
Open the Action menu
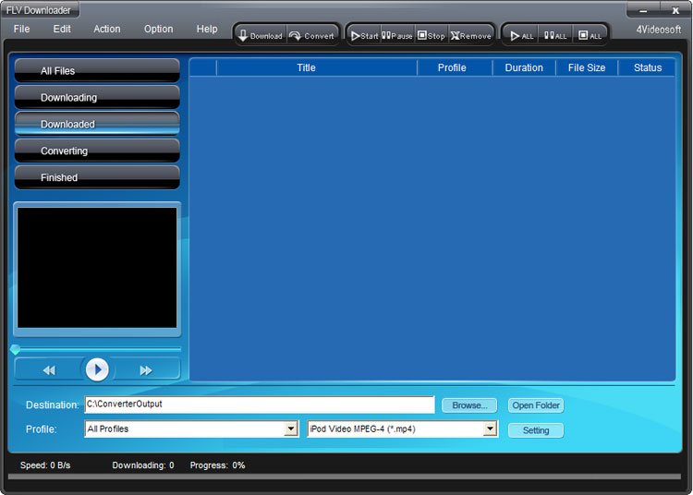click(x=107, y=29)
